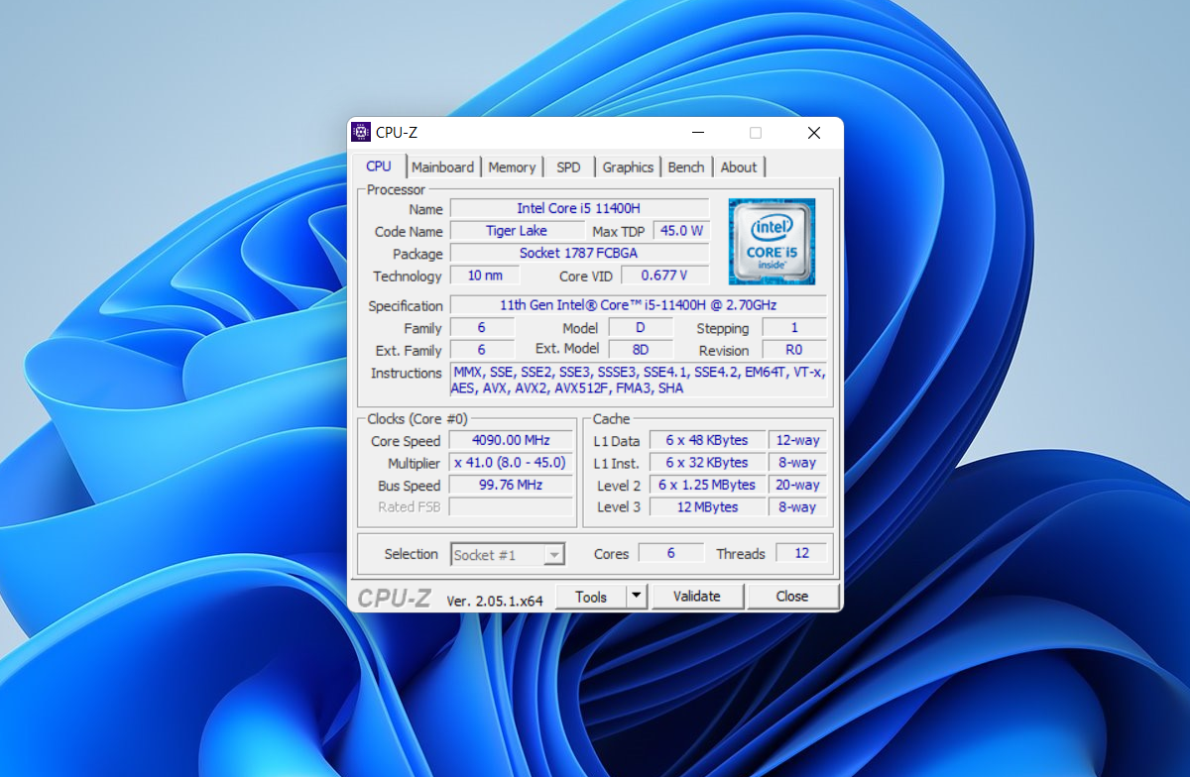Click the Level 2 20-way value
Viewport: 1190px width, 777px height.
pos(797,485)
